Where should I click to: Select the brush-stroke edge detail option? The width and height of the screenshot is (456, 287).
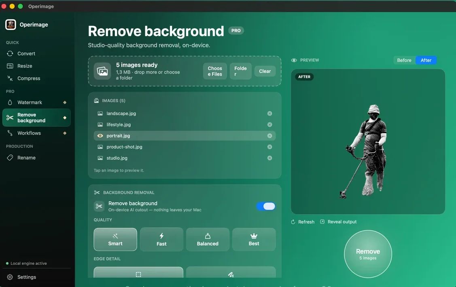click(x=231, y=272)
